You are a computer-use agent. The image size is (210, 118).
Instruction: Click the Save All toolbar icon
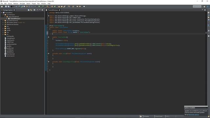coord(9,7)
